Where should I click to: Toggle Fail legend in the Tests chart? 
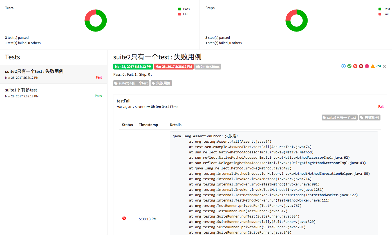(183, 14)
